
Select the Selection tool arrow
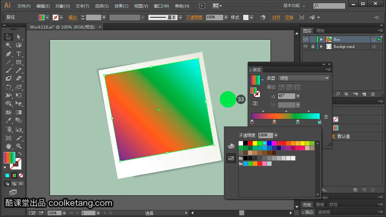coord(8,37)
